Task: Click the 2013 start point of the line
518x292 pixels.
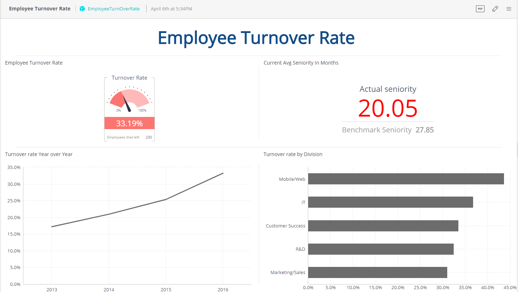Action: (52, 227)
